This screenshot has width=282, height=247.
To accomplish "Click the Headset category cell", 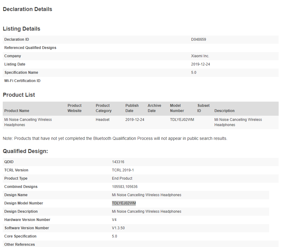I will click(102, 120).
